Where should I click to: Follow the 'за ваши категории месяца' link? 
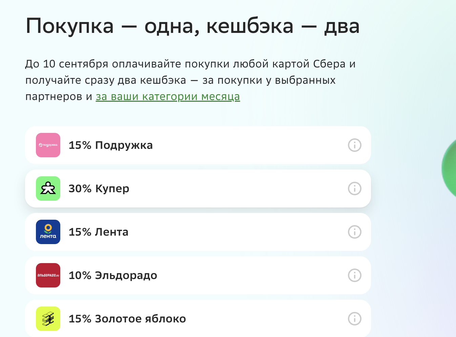(x=168, y=97)
